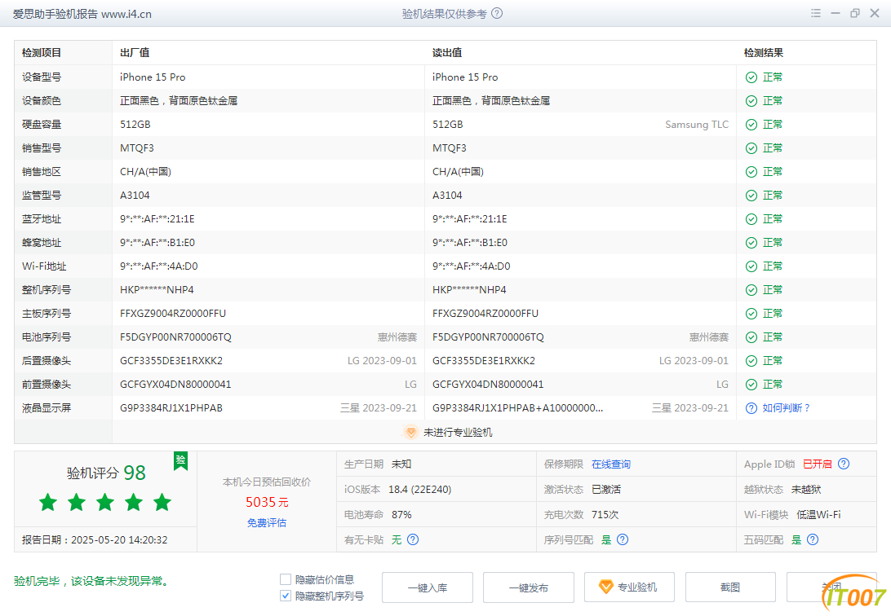Open the 免费评估 link

(x=267, y=523)
